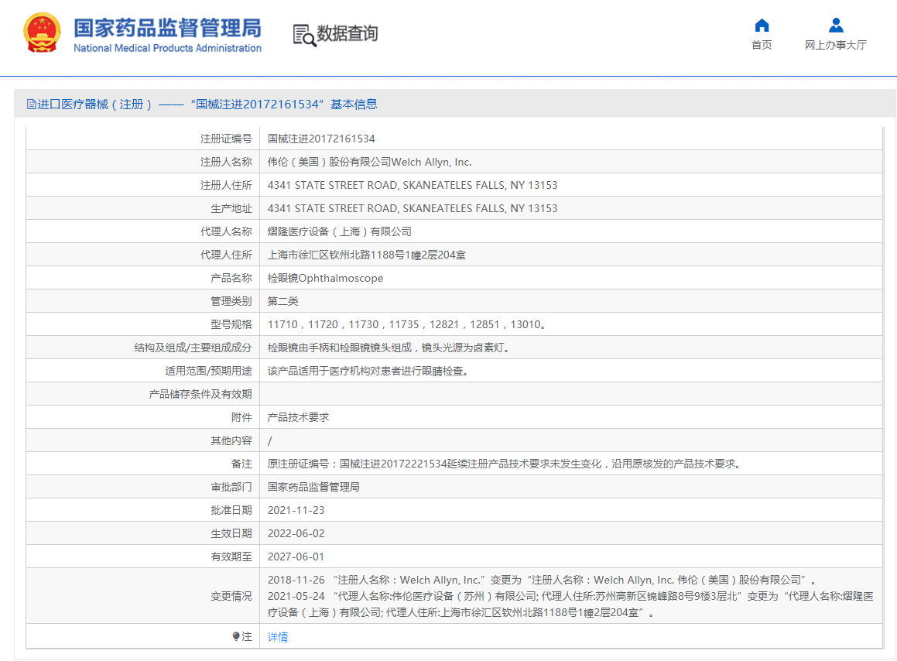
Task: Click the 检眼镜Ophthalmoscope product name
Action: click(x=325, y=278)
